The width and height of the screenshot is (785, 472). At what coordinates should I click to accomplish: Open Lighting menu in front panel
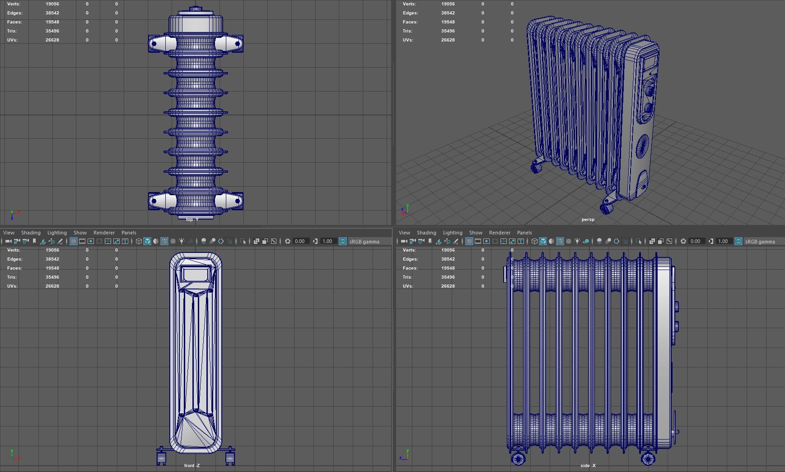click(57, 233)
